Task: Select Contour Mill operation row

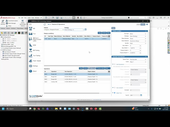Action: click(x=77, y=82)
